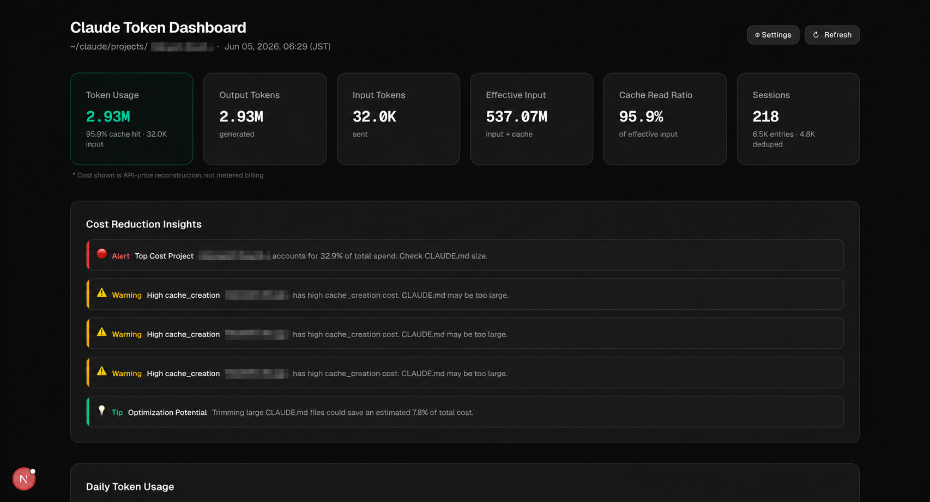Click 'accounts for 32.9% of total spend' text
Screen dimensions: 930x502
[x=334, y=256]
